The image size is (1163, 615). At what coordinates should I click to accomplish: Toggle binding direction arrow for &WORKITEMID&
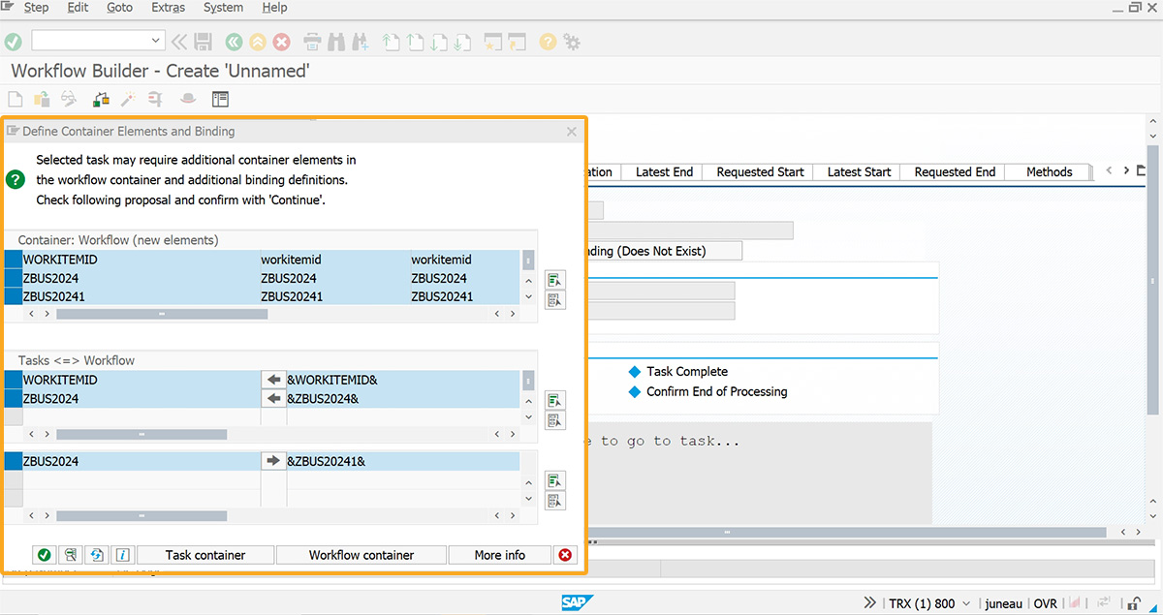tap(273, 380)
